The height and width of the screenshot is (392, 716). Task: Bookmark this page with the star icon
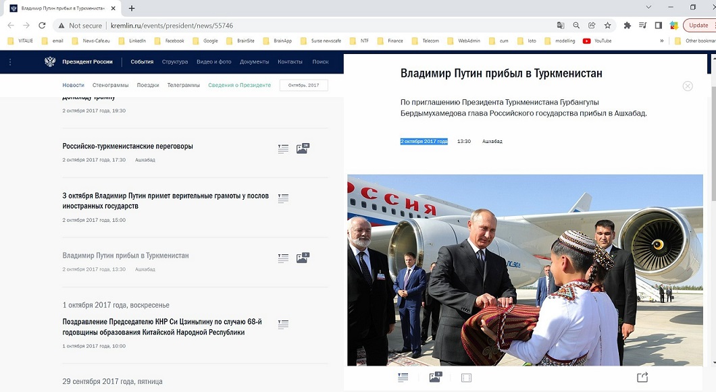[x=607, y=26]
